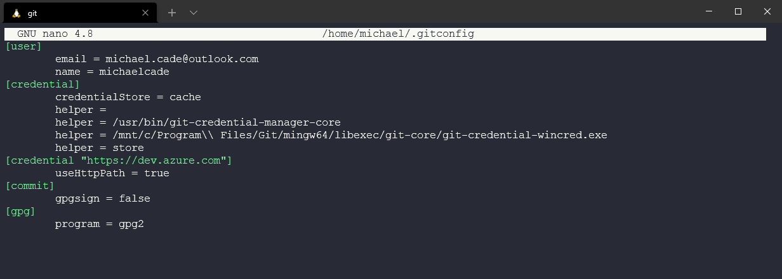The image size is (782, 279).
Task: Close the terminal window
Action: point(767,11)
